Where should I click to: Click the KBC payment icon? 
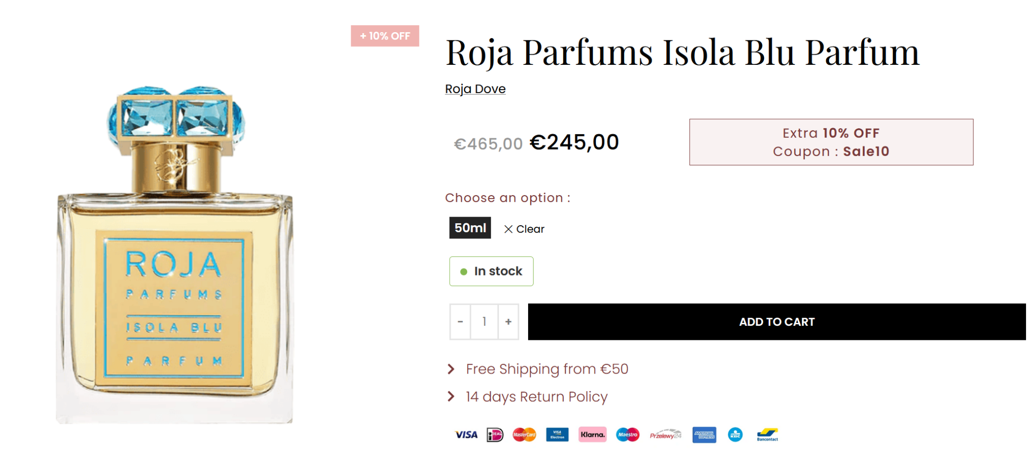click(735, 434)
